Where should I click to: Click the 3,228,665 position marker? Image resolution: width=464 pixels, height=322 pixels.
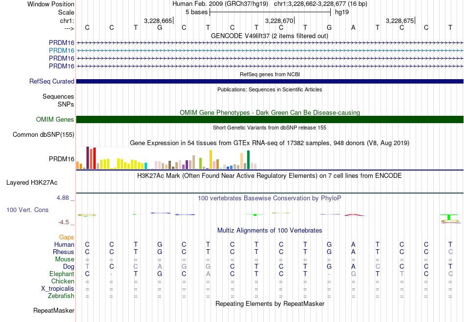[158, 21]
